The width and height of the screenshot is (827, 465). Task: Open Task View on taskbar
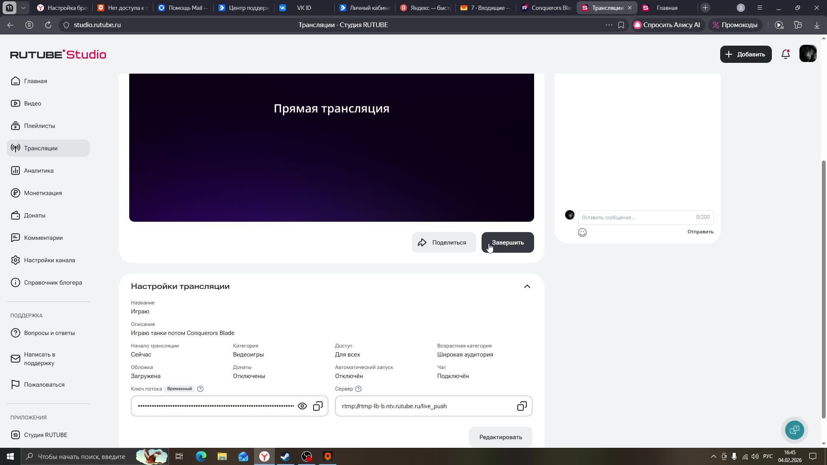[x=179, y=456]
